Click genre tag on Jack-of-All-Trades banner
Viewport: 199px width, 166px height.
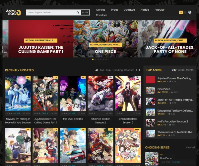(x=170, y=41)
